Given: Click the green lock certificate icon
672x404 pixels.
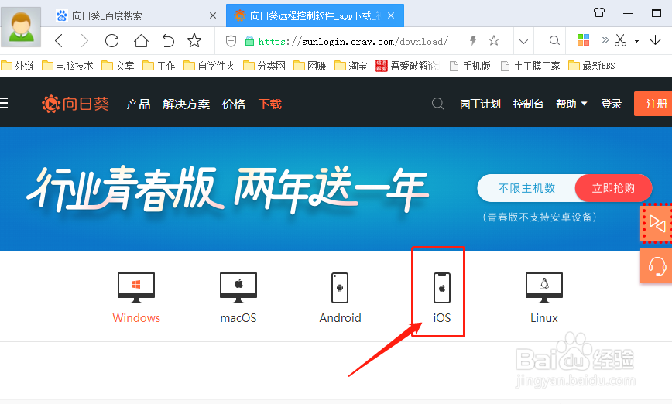Looking at the screenshot, I should pyautogui.click(x=249, y=41).
